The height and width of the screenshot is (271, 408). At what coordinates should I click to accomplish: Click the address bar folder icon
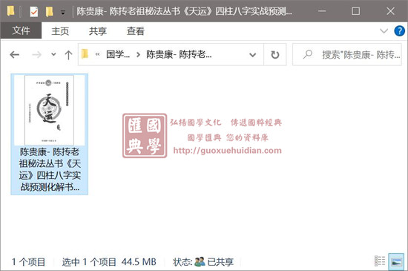coord(85,54)
